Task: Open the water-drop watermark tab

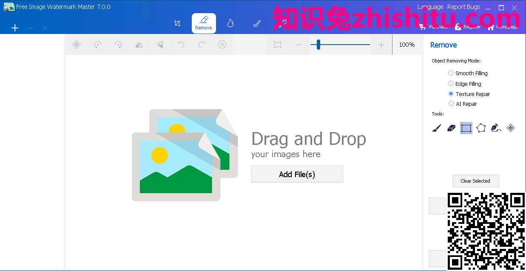Action: tap(230, 23)
